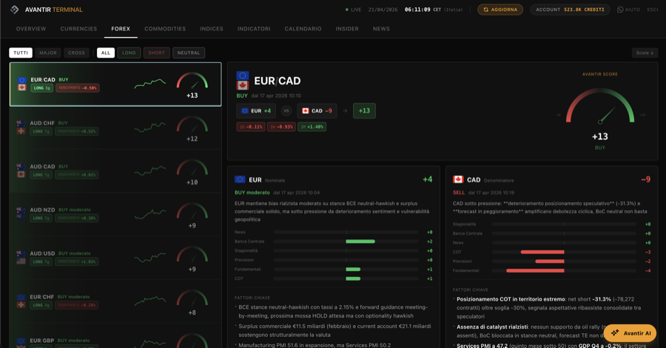
Task: Click the FOREX tab
Action: point(121,29)
